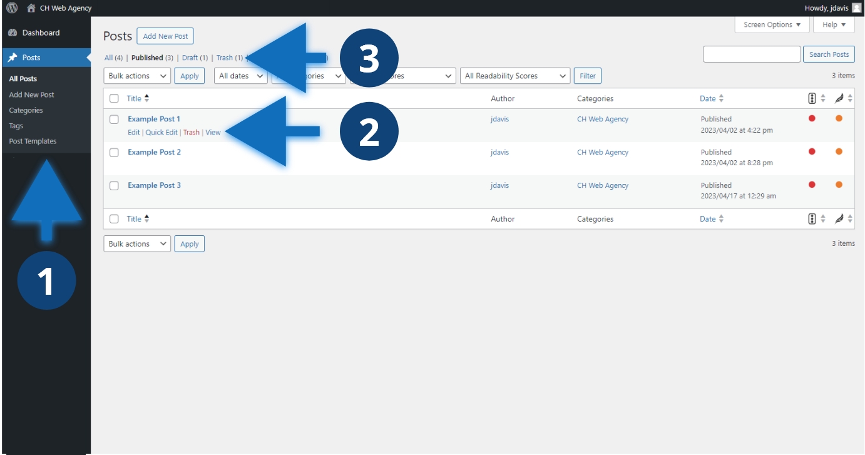Switch to the Draft posts filter

[x=190, y=58]
